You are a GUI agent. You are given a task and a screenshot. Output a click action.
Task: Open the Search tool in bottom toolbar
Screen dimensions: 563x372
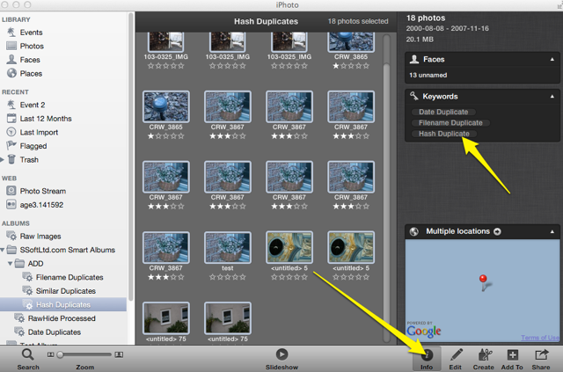27,355
